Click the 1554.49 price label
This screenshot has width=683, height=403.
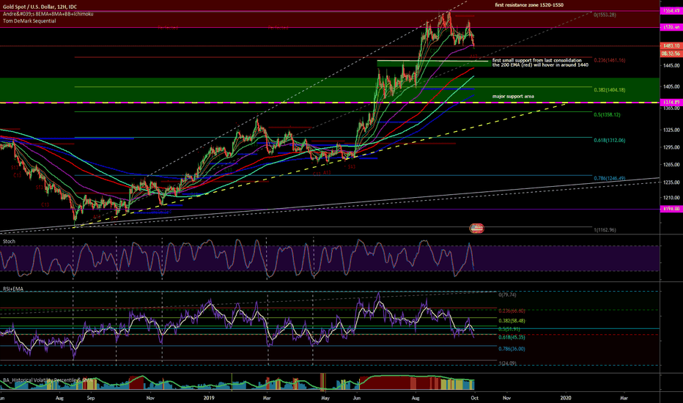(671, 10)
